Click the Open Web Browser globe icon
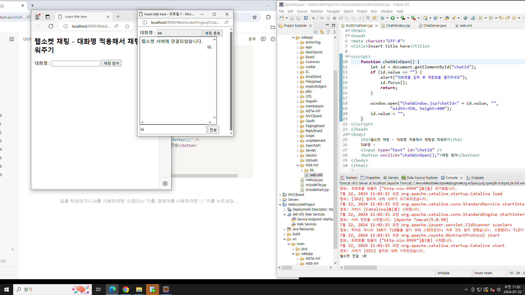This screenshot has width=525, height=295. [x=465, y=18]
